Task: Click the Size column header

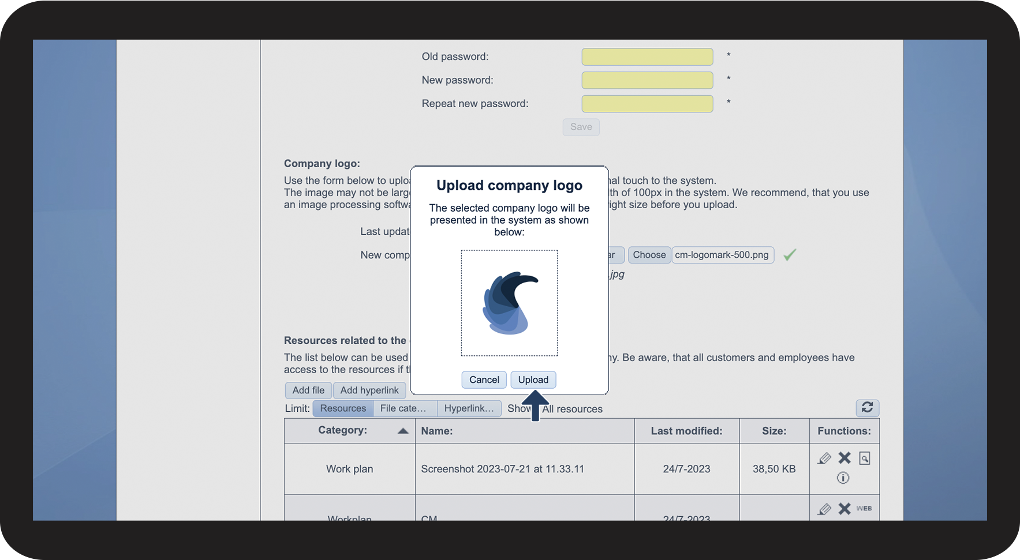Action: click(774, 431)
